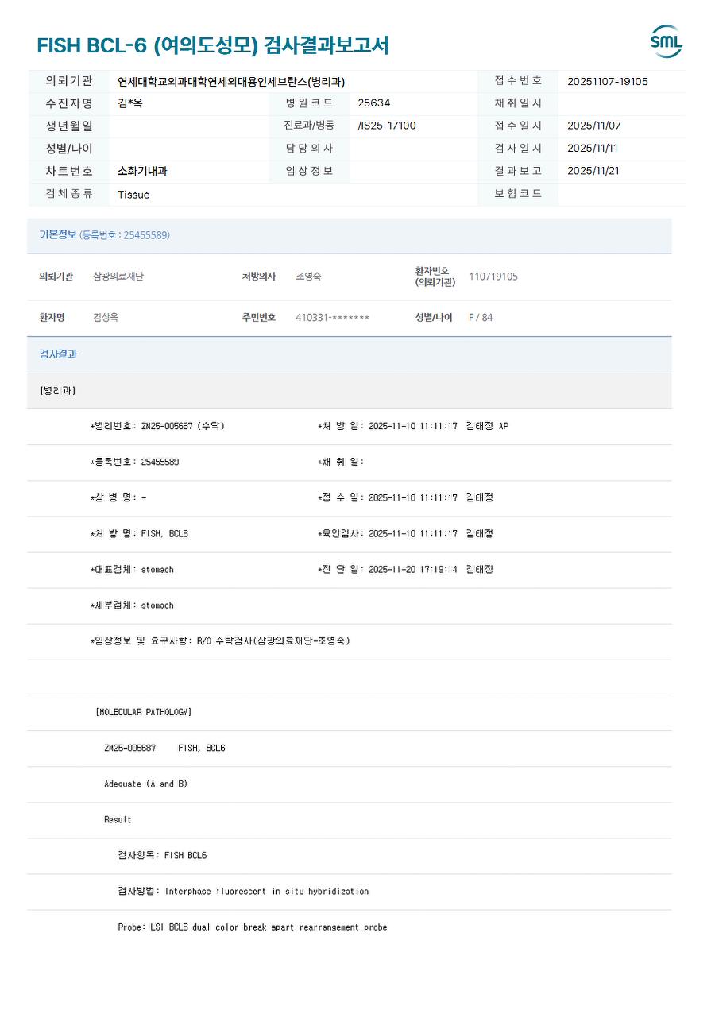Click the report title 'FISH BCL-6 (여의도성모) 검사결과보고서'
Screen dimensions: 715x1010
pyautogui.click(x=213, y=45)
